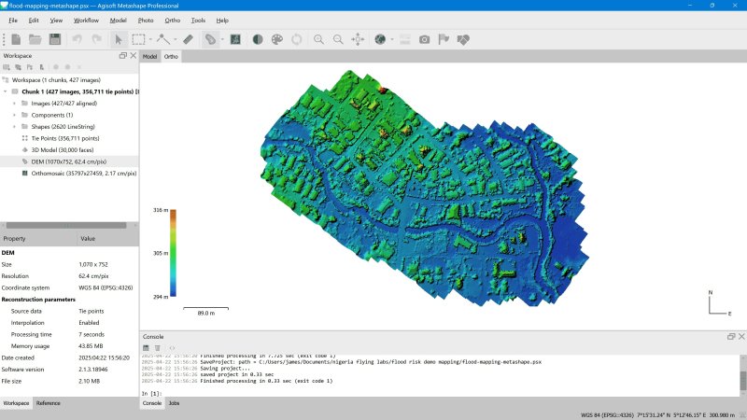Save console log with console disk icon
Image resolution: width=747 pixels, height=420 pixels.
click(x=147, y=348)
